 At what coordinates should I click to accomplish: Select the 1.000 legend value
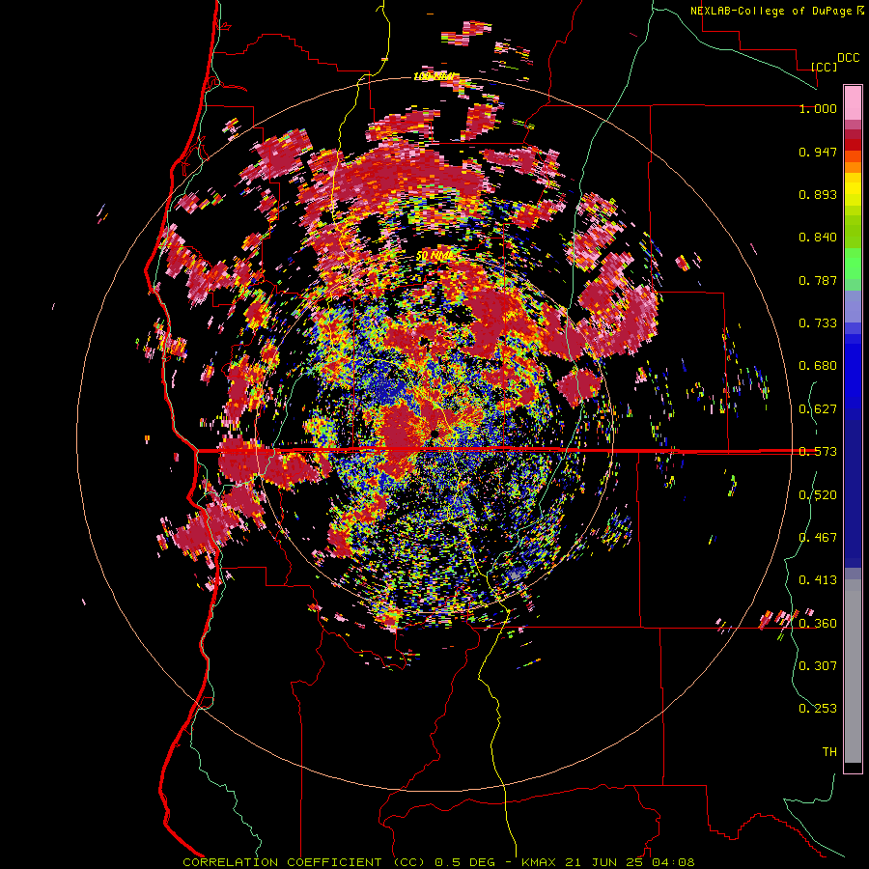[x=818, y=108]
